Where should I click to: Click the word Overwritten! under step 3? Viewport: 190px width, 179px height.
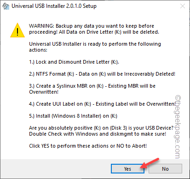(x=44, y=92)
